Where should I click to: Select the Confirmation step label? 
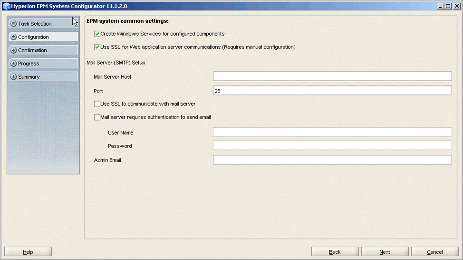point(32,50)
